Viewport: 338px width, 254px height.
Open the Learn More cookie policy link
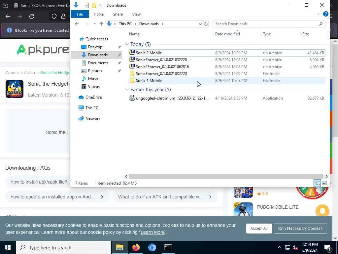click(x=152, y=233)
